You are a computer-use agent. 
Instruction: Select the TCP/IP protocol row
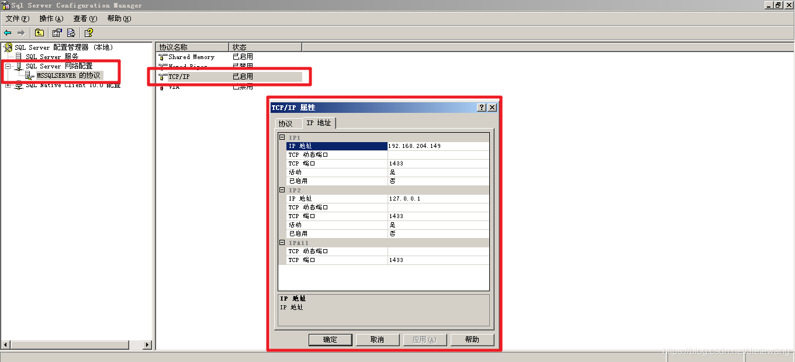[x=230, y=77]
